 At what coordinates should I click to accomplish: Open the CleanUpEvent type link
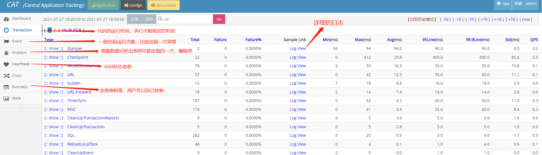[80, 153]
